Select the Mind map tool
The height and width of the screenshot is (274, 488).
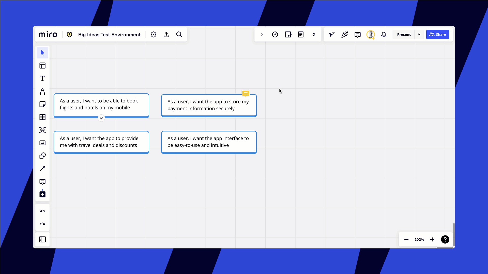point(42,130)
